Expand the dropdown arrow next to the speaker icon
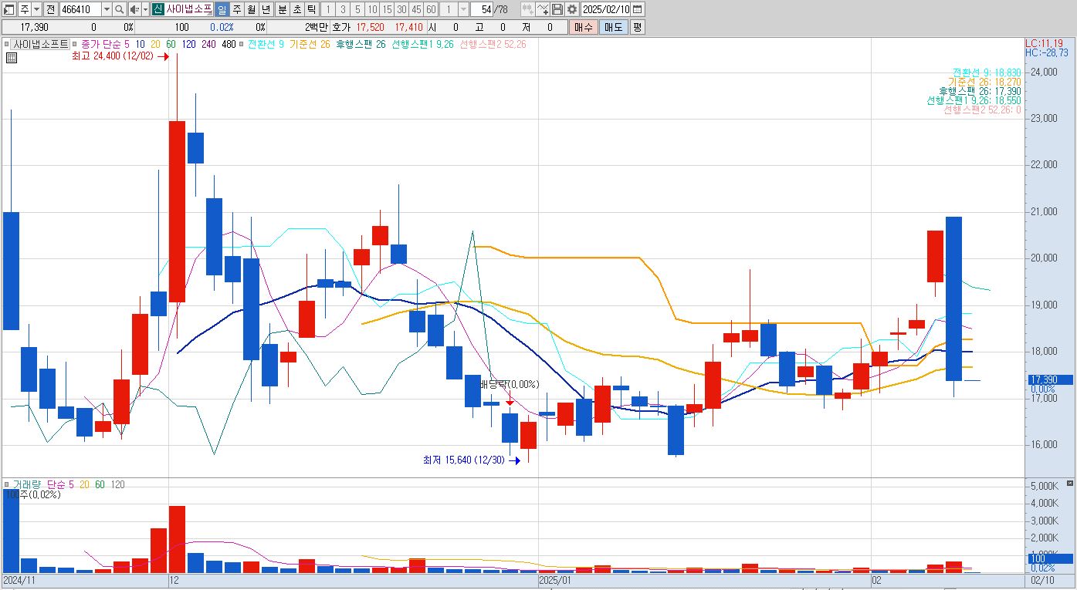 145,9
